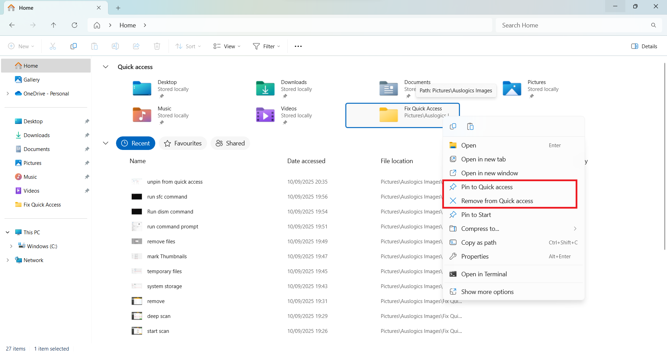Delete the selected folder via toolbar
The width and height of the screenshot is (667, 353).
click(x=157, y=46)
